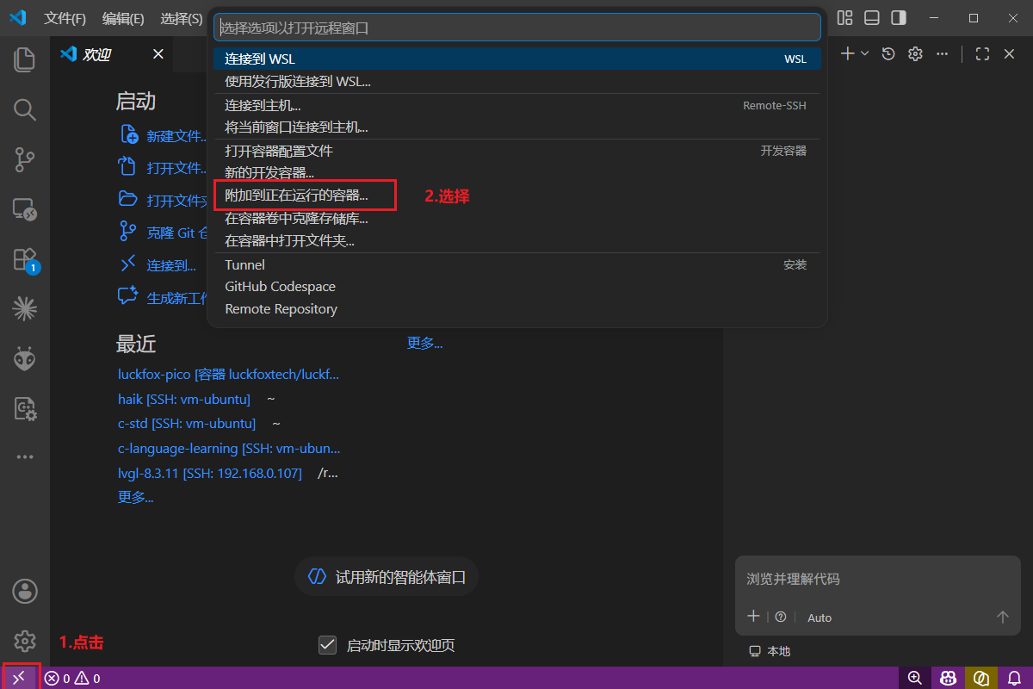The height and width of the screenshot is (689, 1033).
Task: Open the Search view icon
Action: (24, 109)
